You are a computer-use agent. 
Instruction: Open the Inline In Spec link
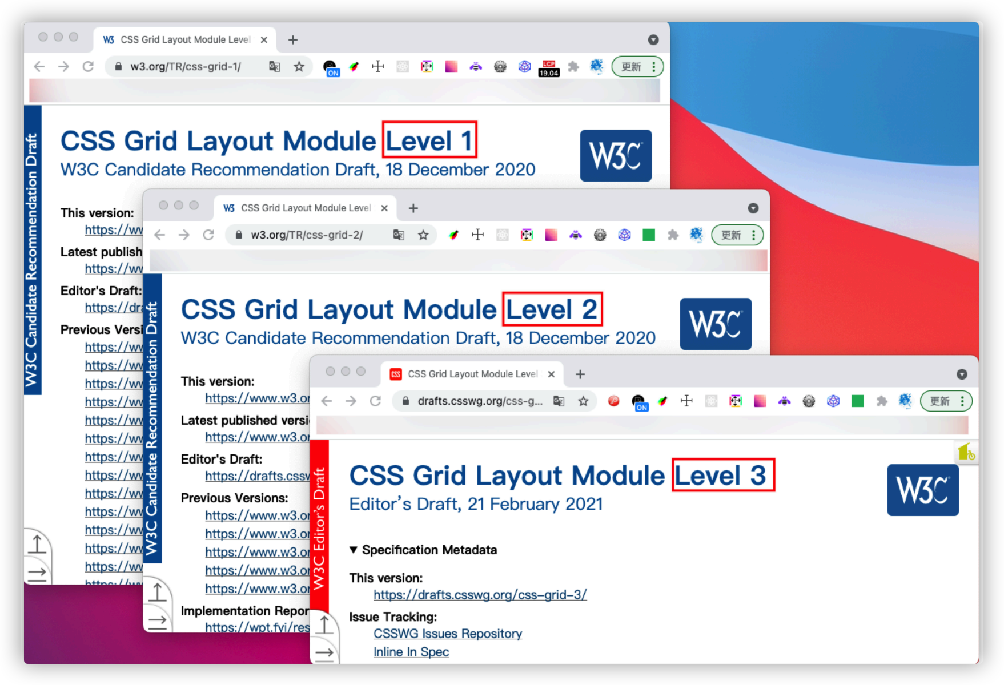411,652
